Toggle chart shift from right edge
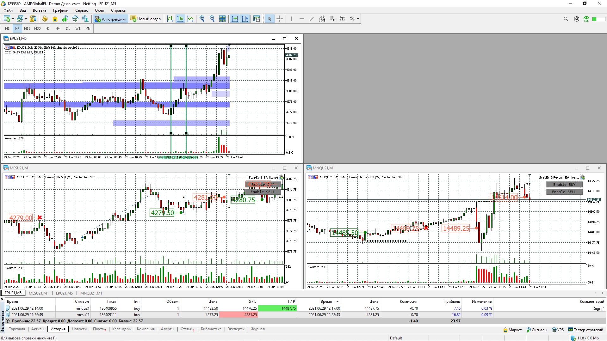607x341 pixels. click(245, 19)
